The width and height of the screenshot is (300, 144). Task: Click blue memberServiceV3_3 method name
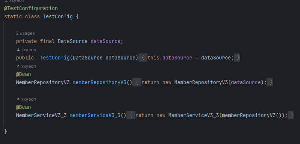95,116
